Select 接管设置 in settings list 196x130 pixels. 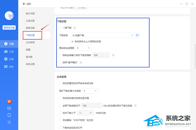coord(30,28)
